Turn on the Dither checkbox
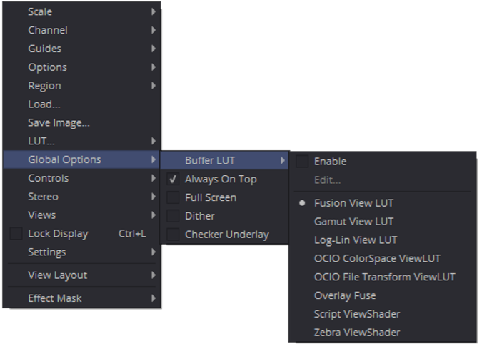This screenshot has width=482, height=344. tap(173, 216)
